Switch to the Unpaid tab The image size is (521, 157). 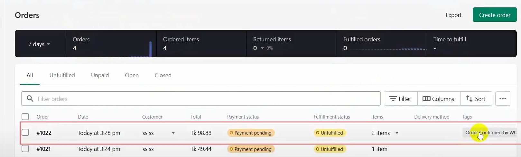pos(100,75)
